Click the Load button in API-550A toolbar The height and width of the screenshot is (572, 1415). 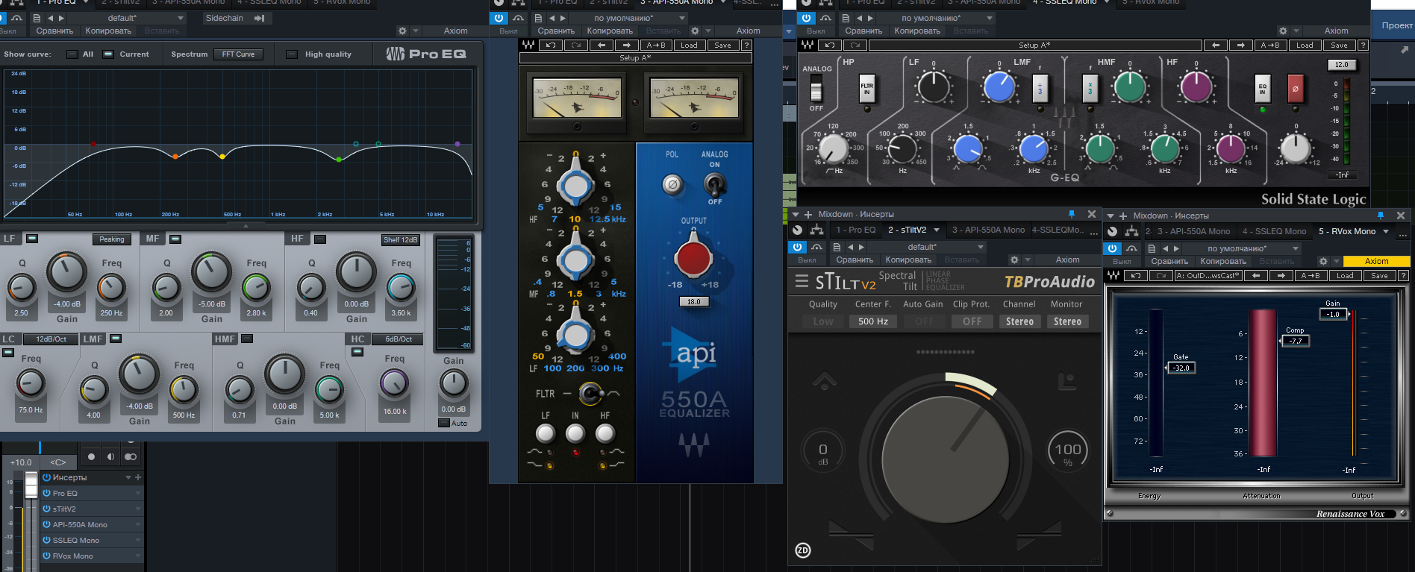point(689,45)
